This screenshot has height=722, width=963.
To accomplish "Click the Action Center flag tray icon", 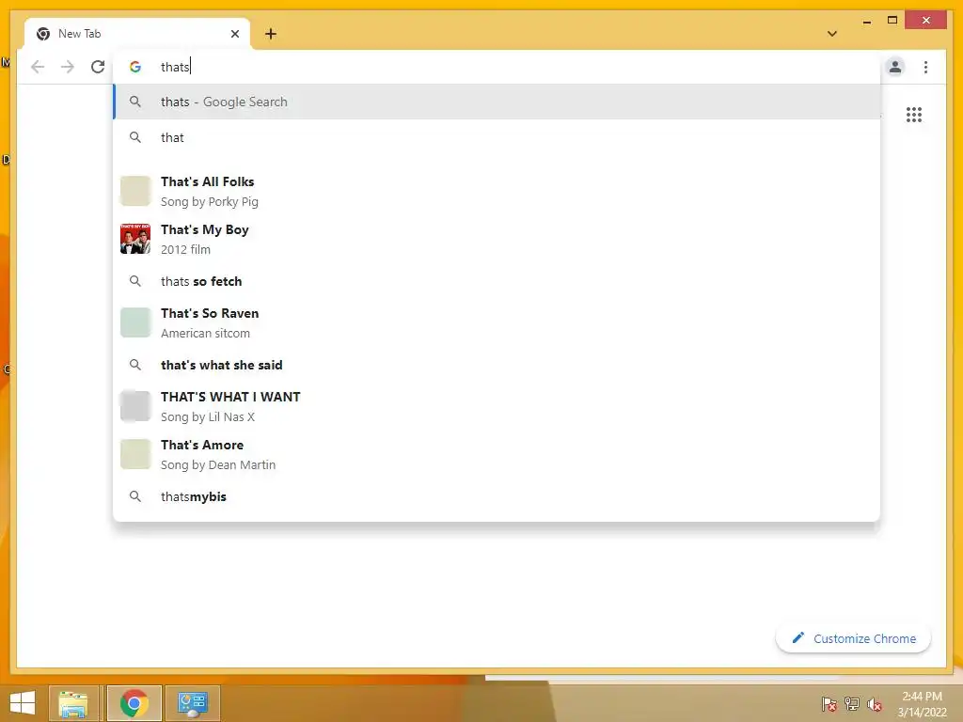I will 829,703.
